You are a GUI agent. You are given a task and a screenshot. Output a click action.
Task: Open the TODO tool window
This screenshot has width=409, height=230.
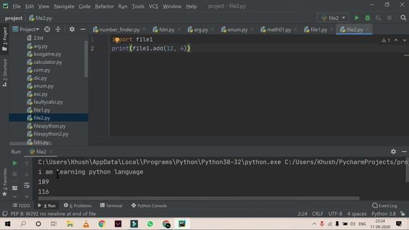[21, 206]
